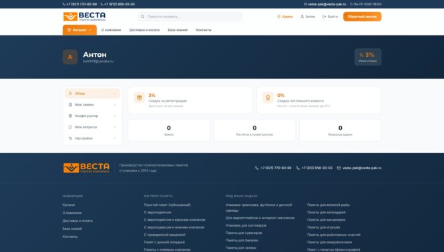Click footer link О компании
The width and height of the screenshot is (444, 252).
72,213
